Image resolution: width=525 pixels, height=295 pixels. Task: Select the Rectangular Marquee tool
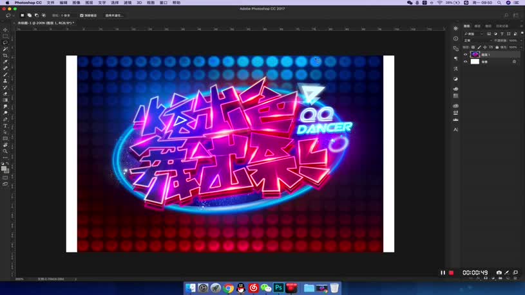[x=5, y=36]
